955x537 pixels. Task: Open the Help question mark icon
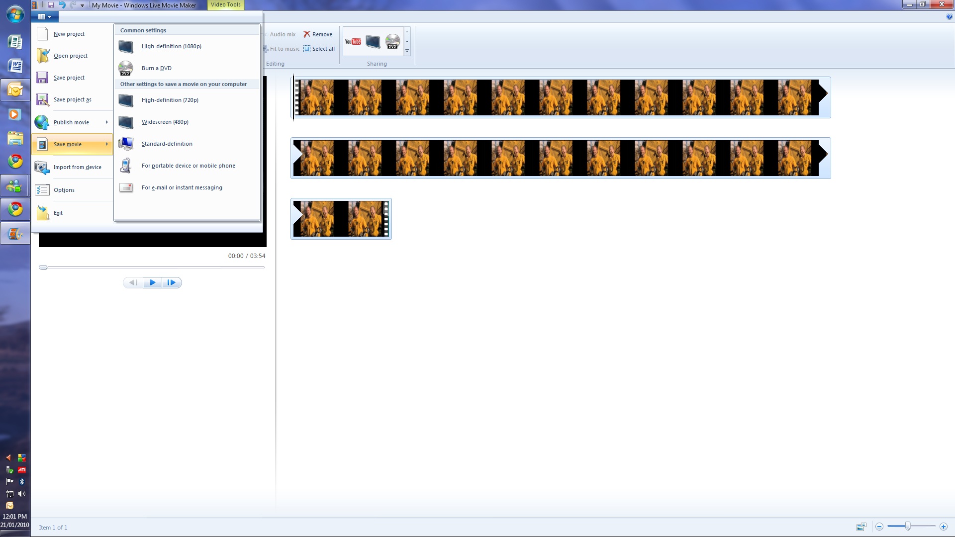point(949,16)
